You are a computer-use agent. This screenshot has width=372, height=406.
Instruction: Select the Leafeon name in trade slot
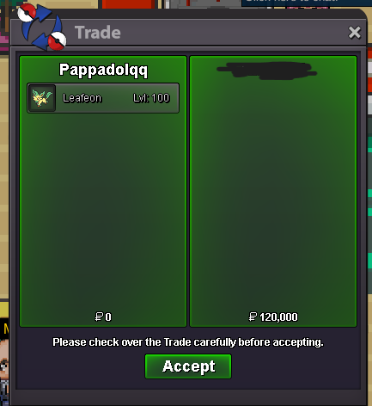pos(82,98)
